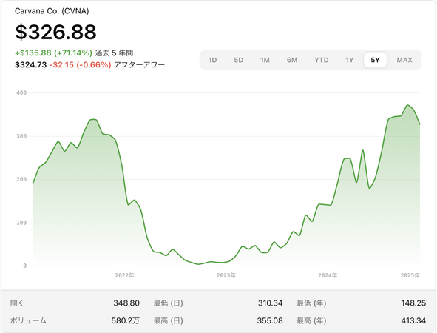The image size is (437, 333).
Task: Switch chart to 1M range
Action: [x=265, y=60]
